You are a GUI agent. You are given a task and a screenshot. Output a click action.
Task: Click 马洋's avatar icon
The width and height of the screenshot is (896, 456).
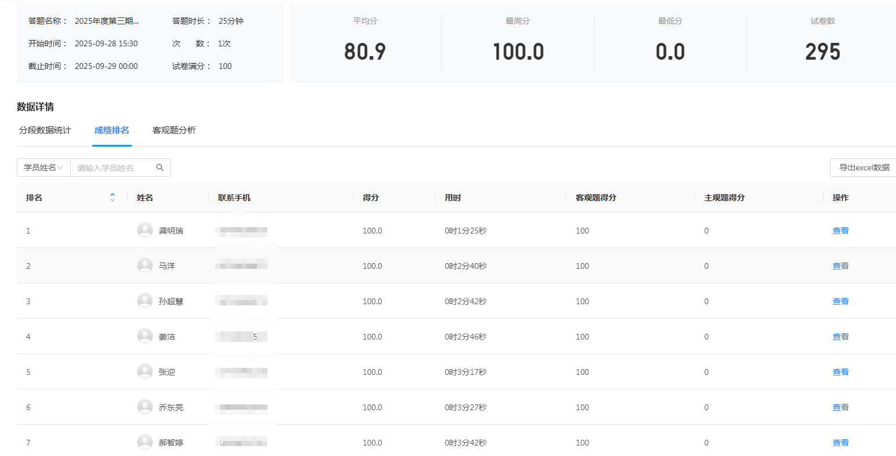(x=145, y=265)
